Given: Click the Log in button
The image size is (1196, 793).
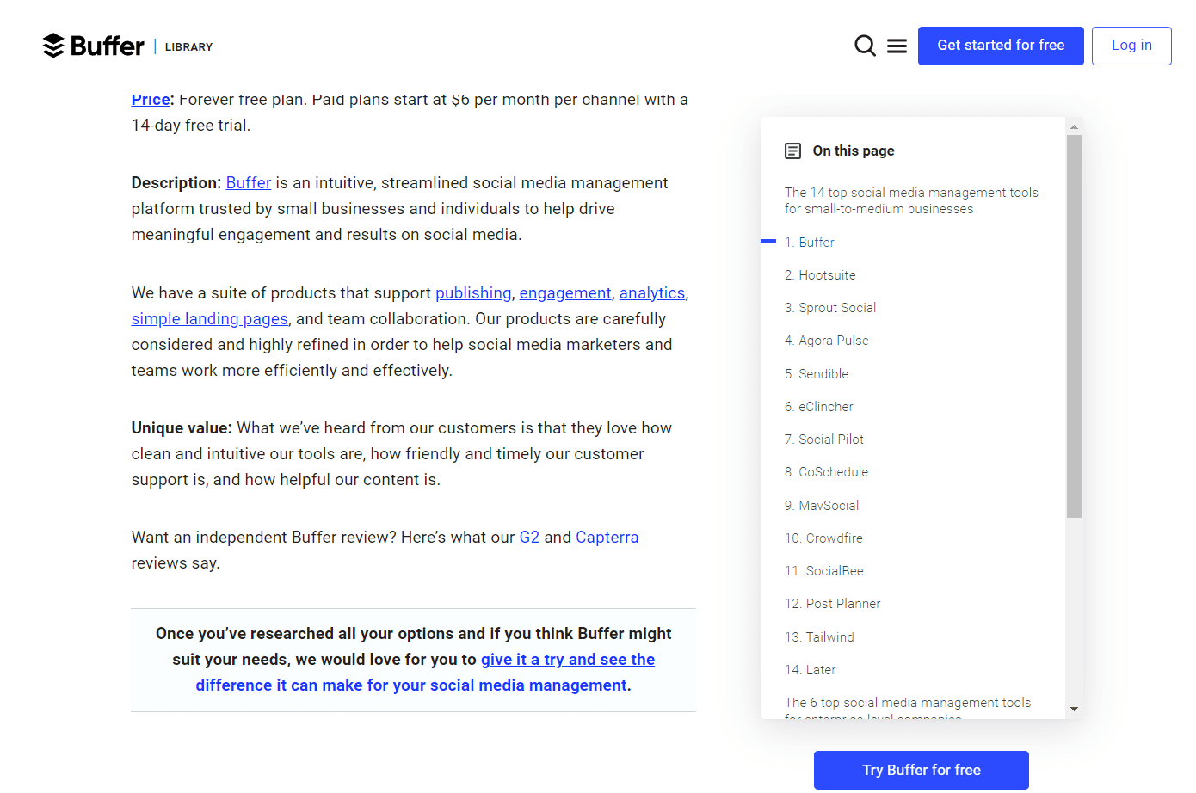Looking at the screenshot, I should [x=1131, y=46].
